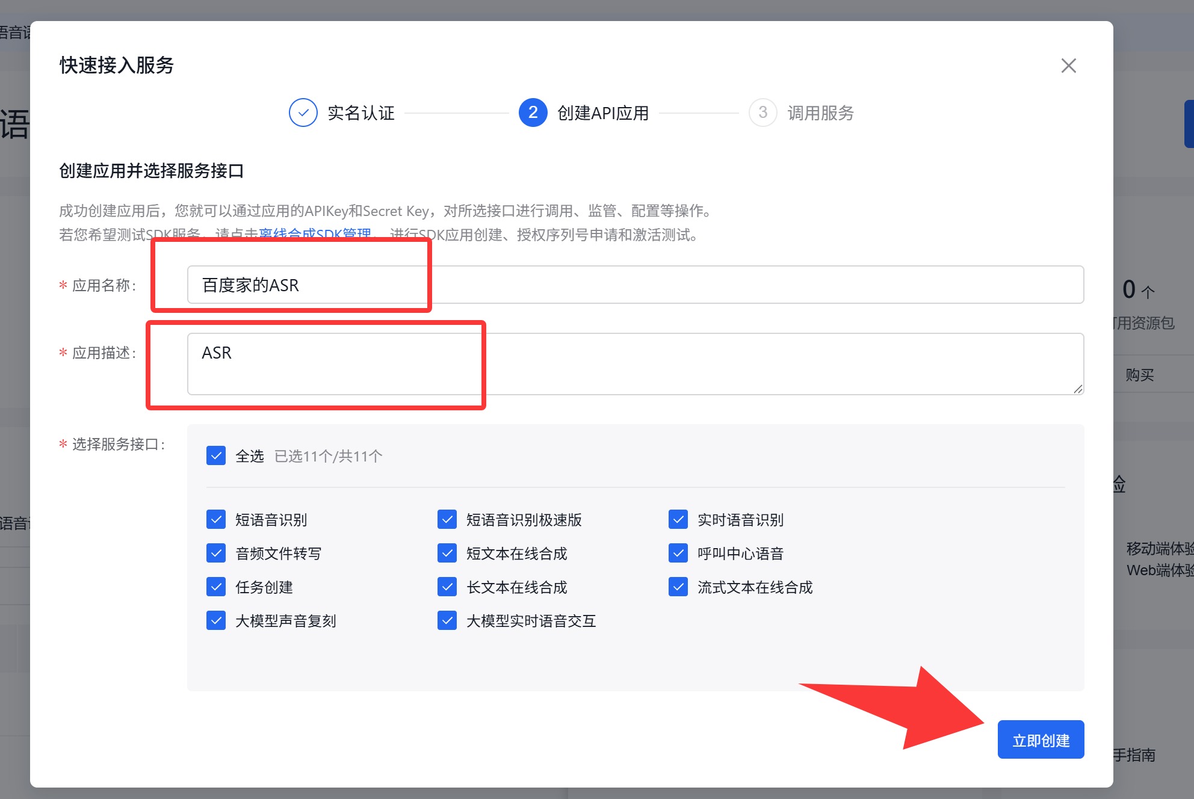This screenshot has height=799, width=1194.
Task: Uncheck 短语音识别 checkbox
Action: coord(216,519)
